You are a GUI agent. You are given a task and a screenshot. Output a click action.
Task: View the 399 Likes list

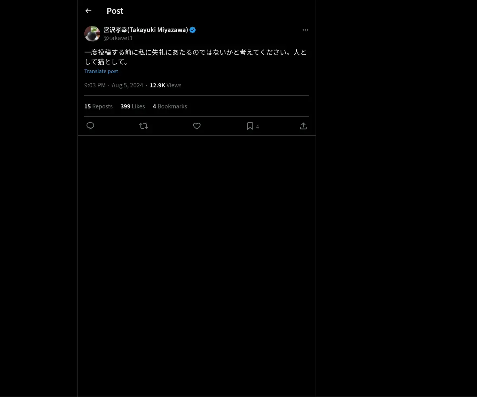[132, 106]
